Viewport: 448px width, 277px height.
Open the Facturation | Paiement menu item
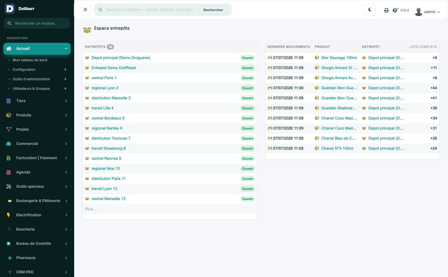coord(37,158)
